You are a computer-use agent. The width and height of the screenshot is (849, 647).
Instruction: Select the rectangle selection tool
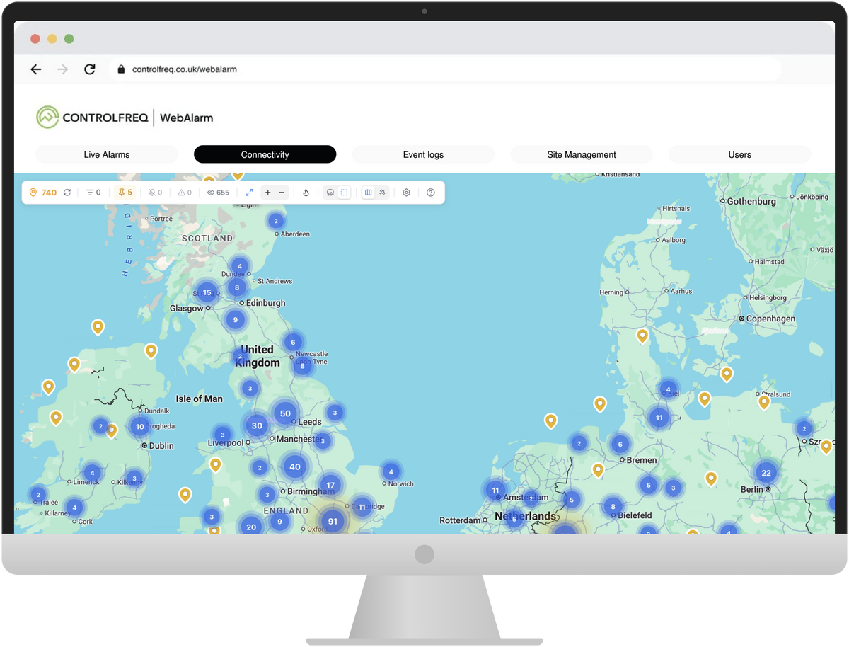(344, 193)
